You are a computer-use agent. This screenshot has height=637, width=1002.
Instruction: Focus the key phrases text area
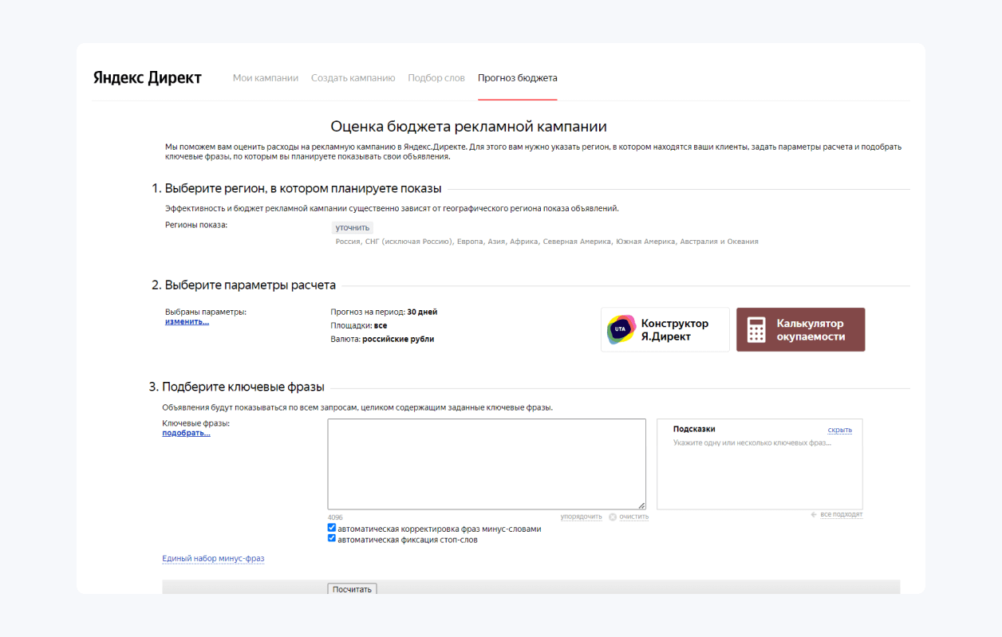click(487, 464)
